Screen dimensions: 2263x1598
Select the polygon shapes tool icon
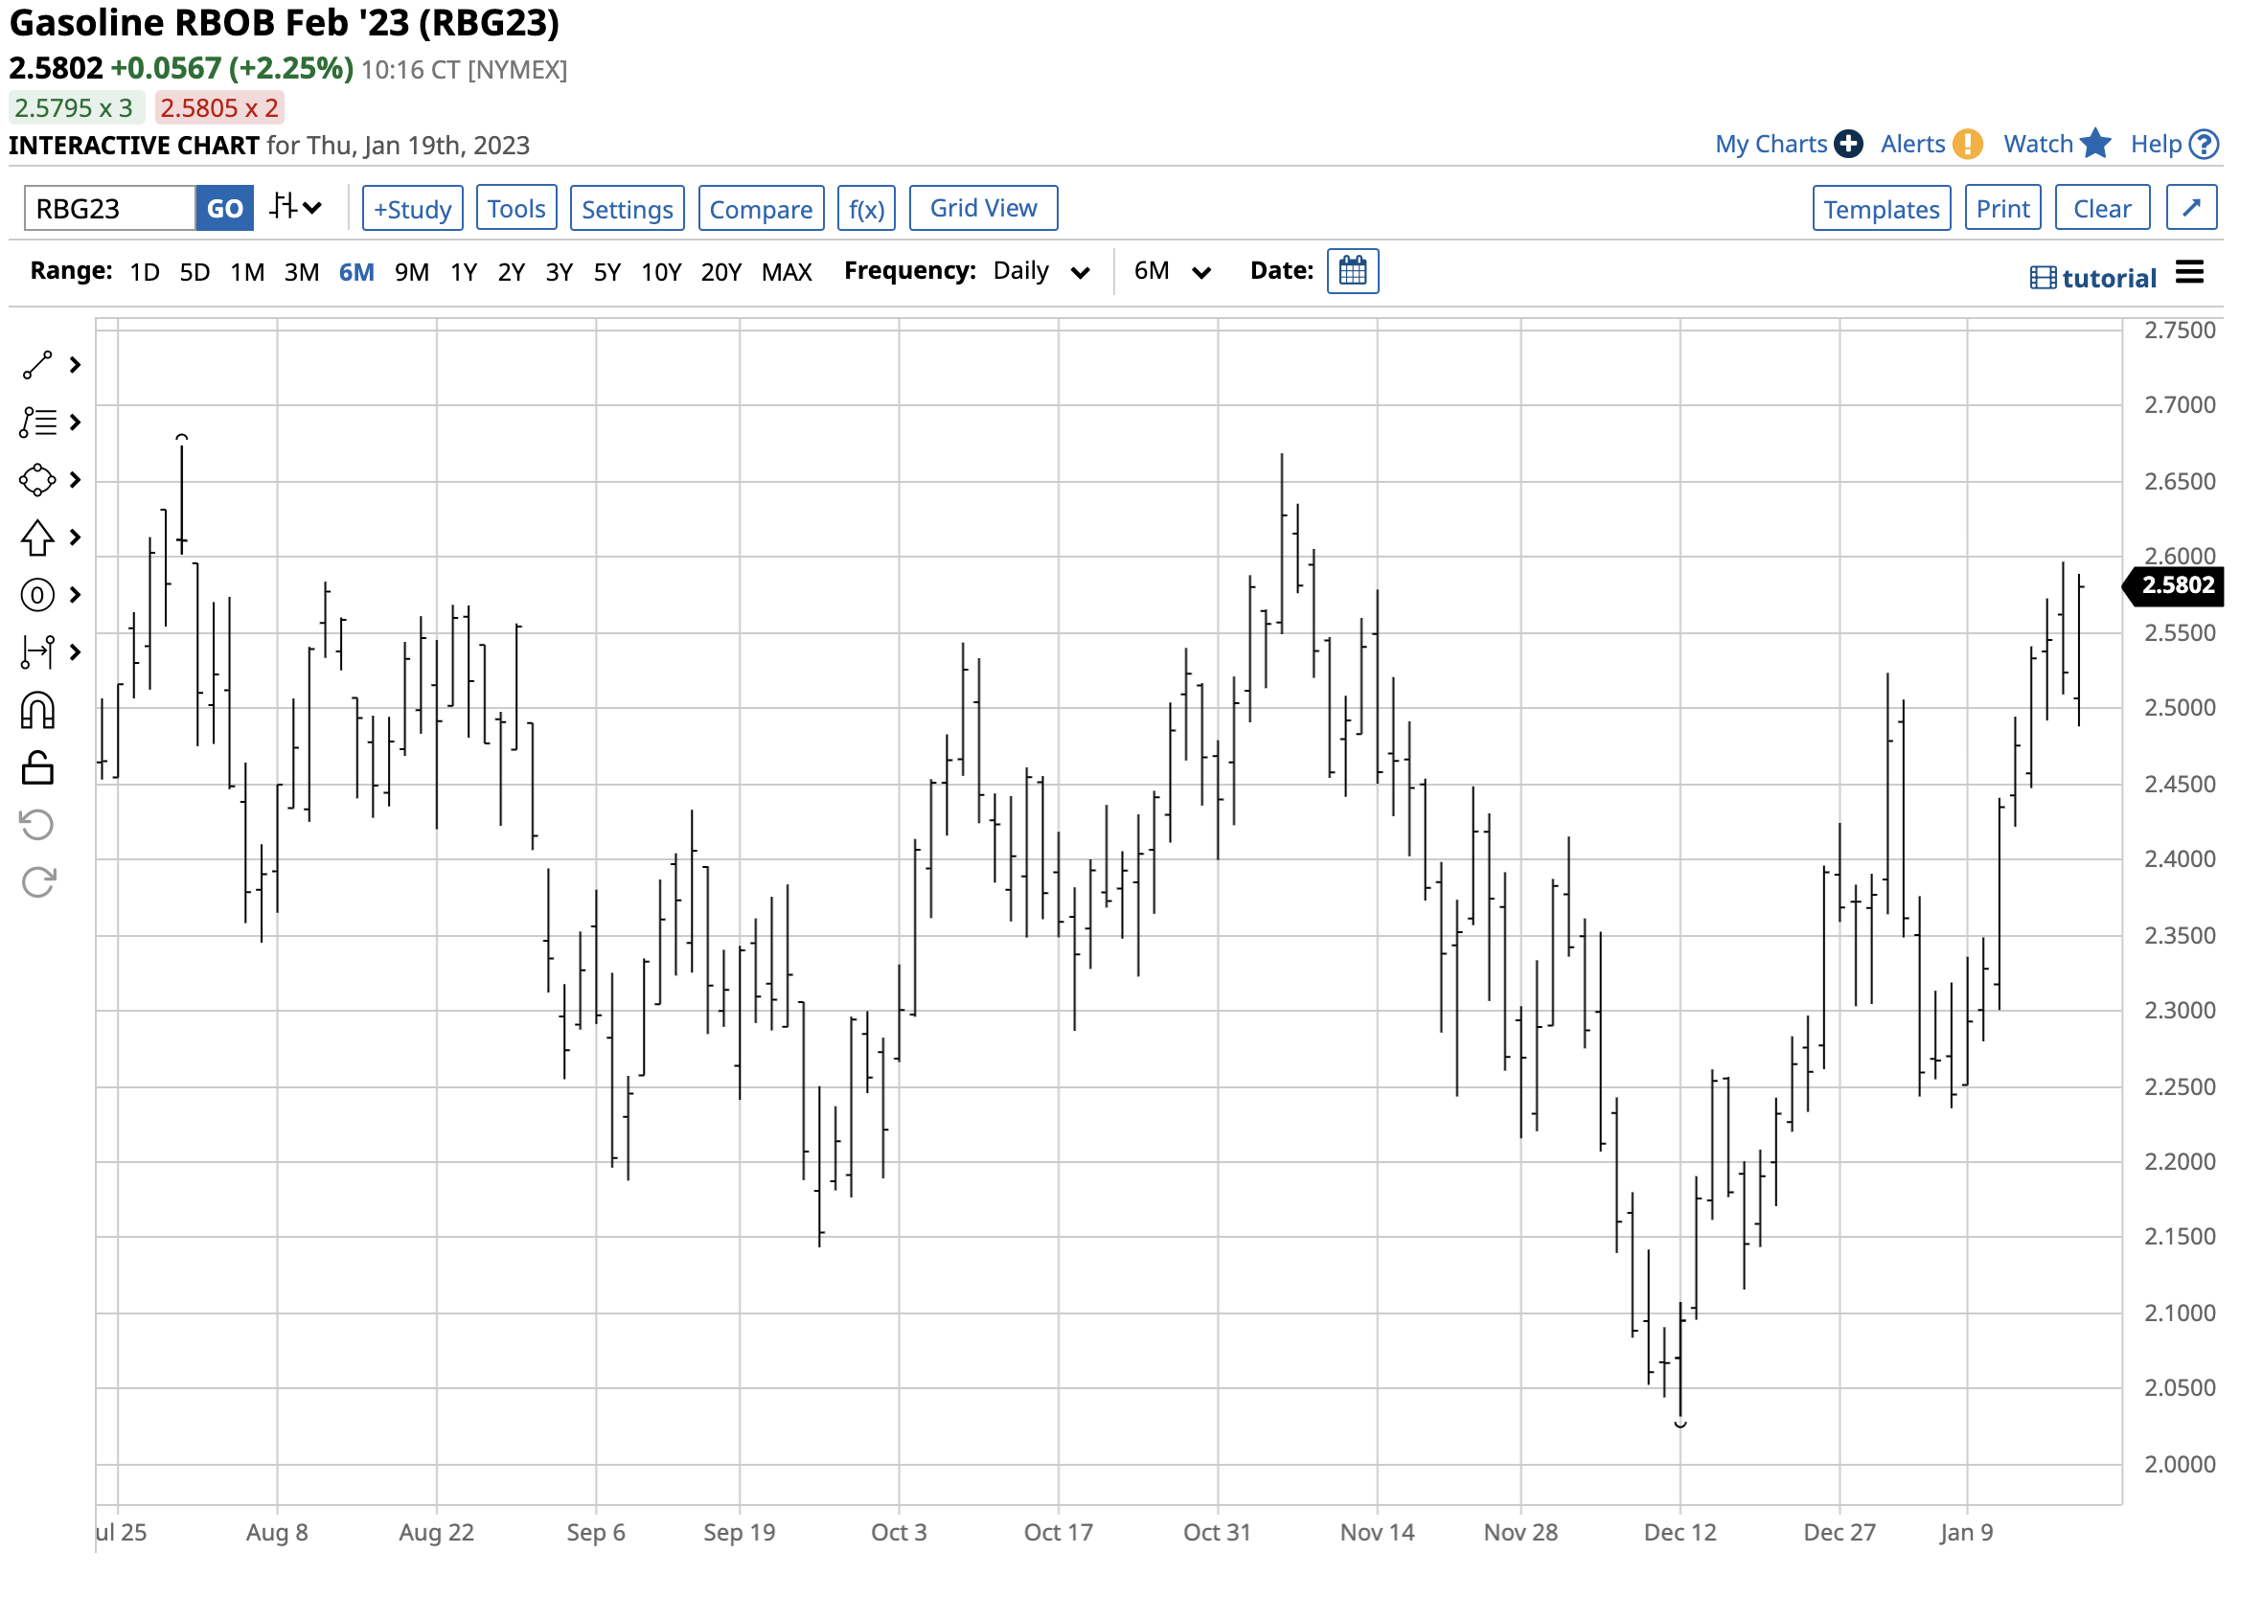pos(37,481)
